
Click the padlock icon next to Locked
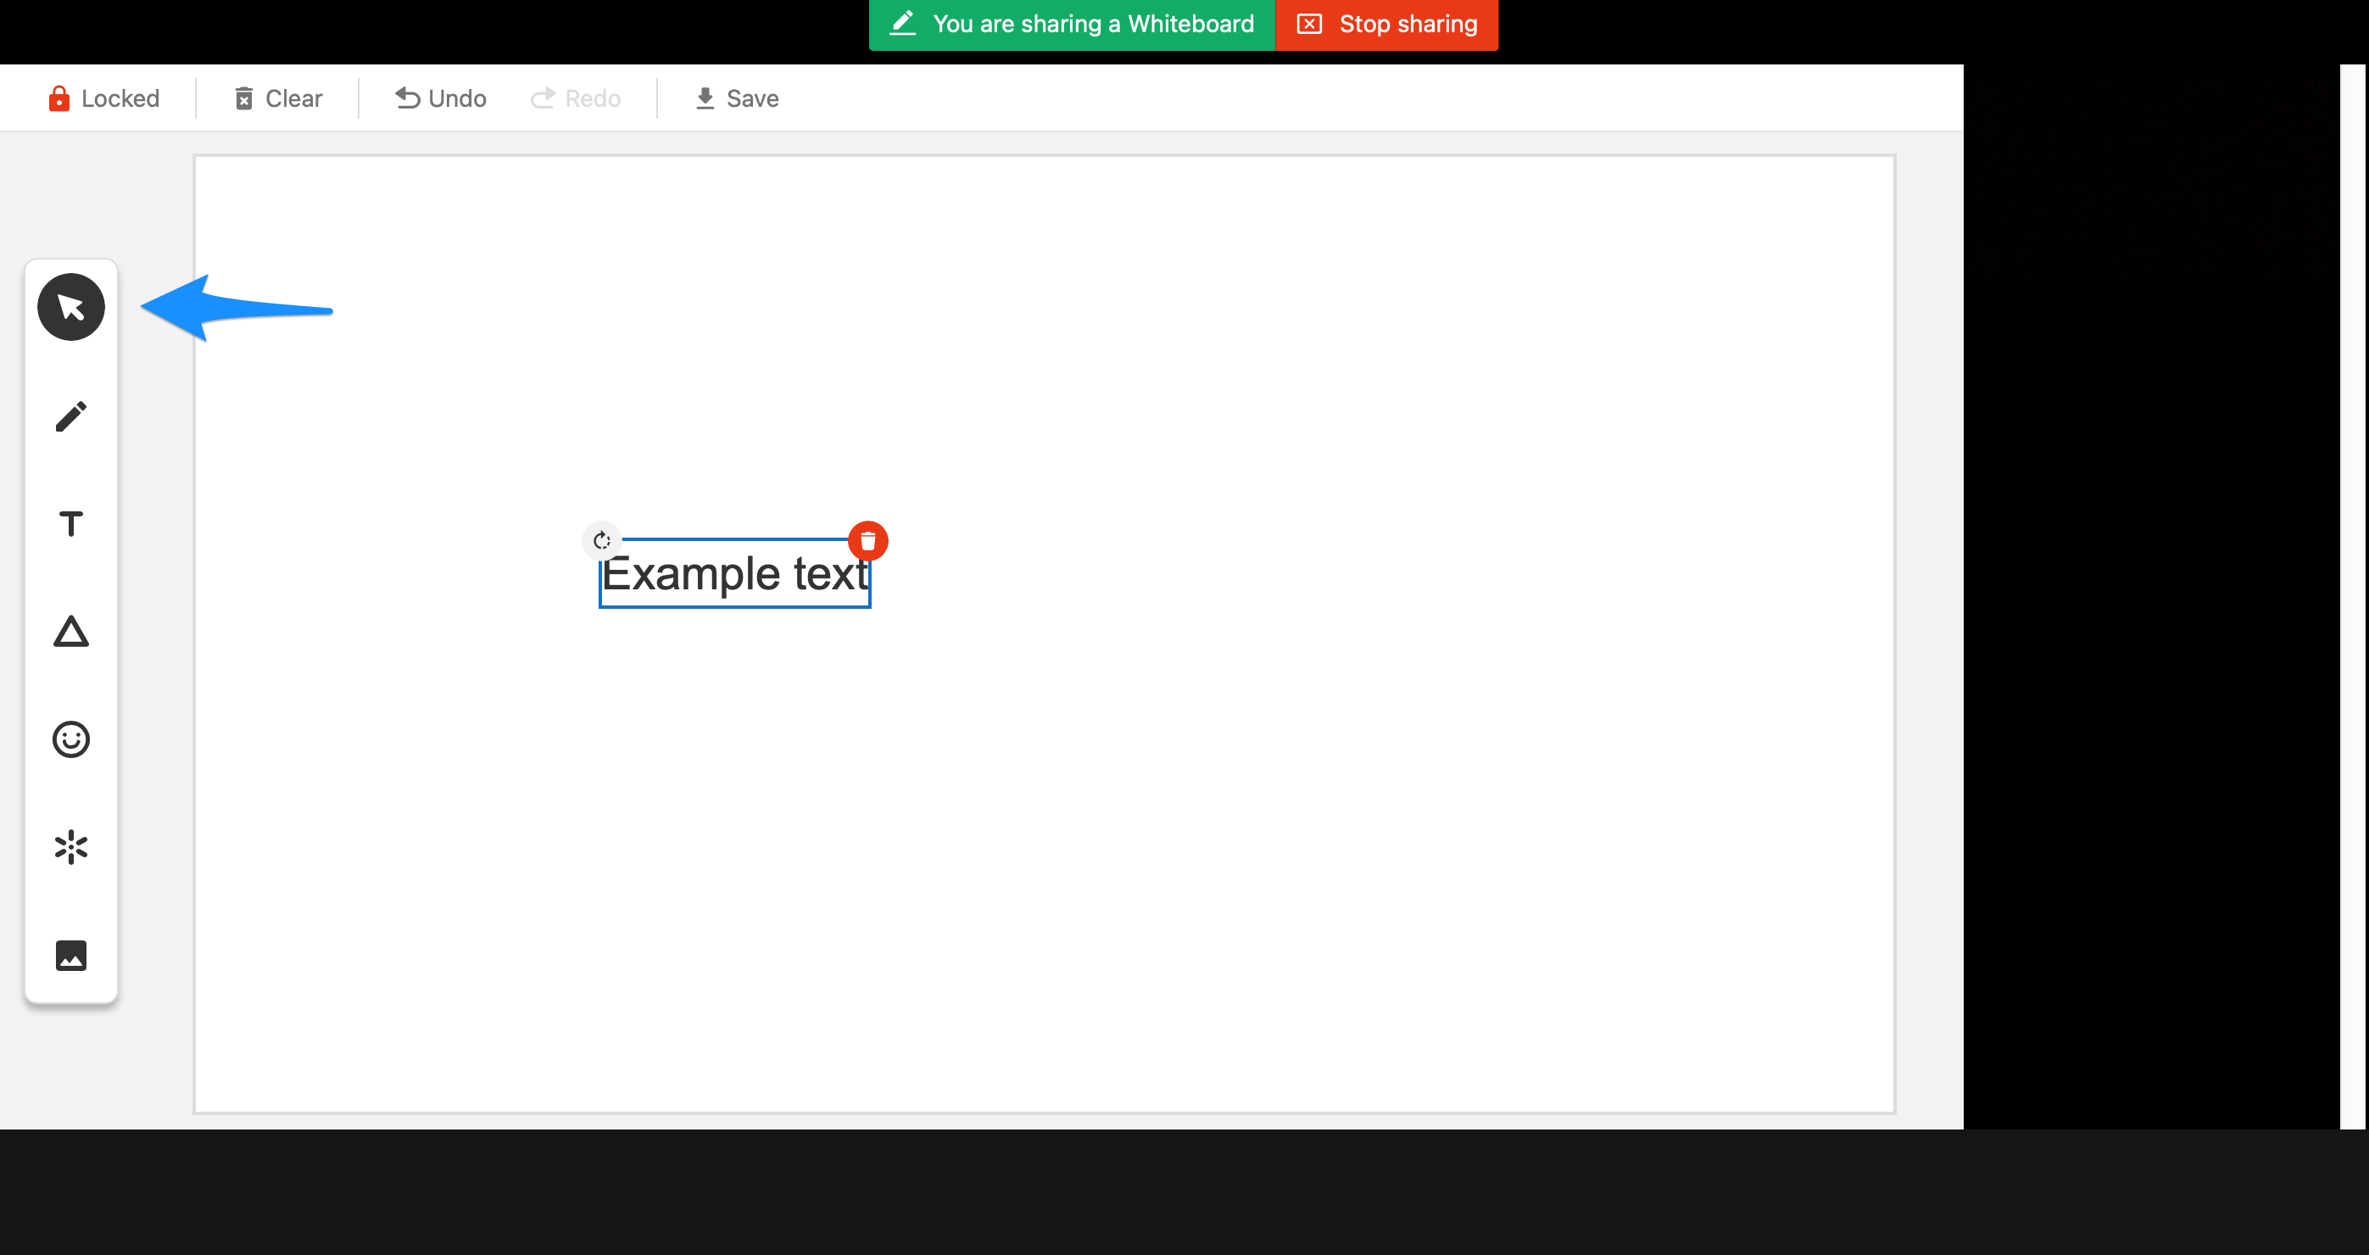pos(59,98)
